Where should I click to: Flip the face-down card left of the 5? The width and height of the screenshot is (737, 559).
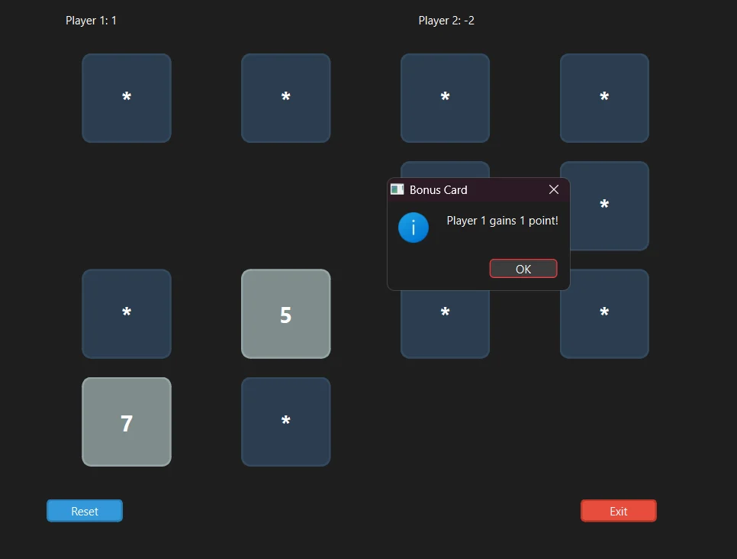coord(126,313)
